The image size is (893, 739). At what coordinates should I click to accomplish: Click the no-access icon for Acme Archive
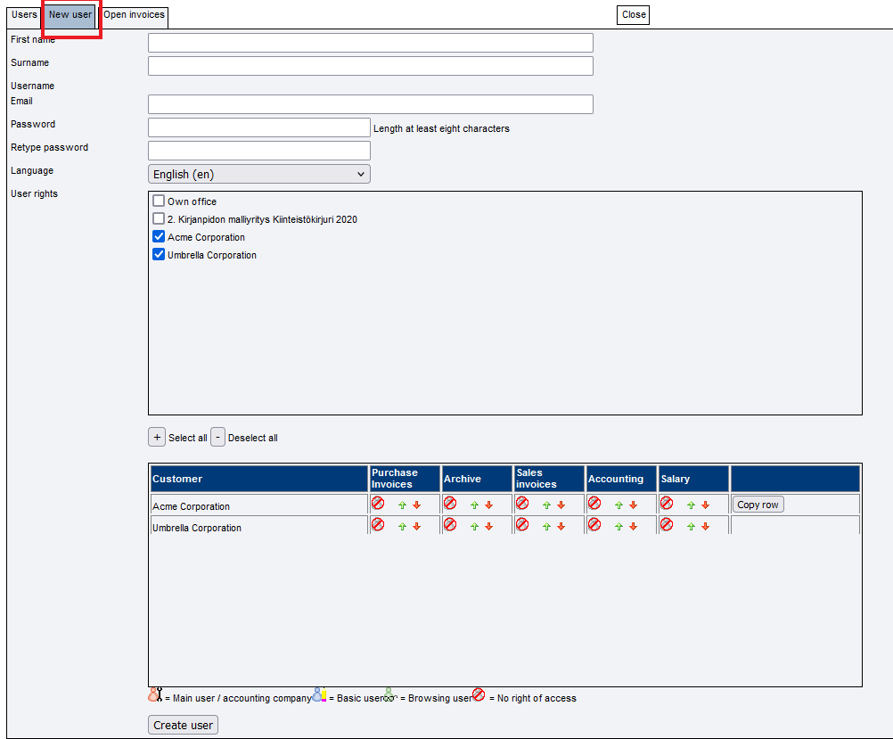(450, 503)
